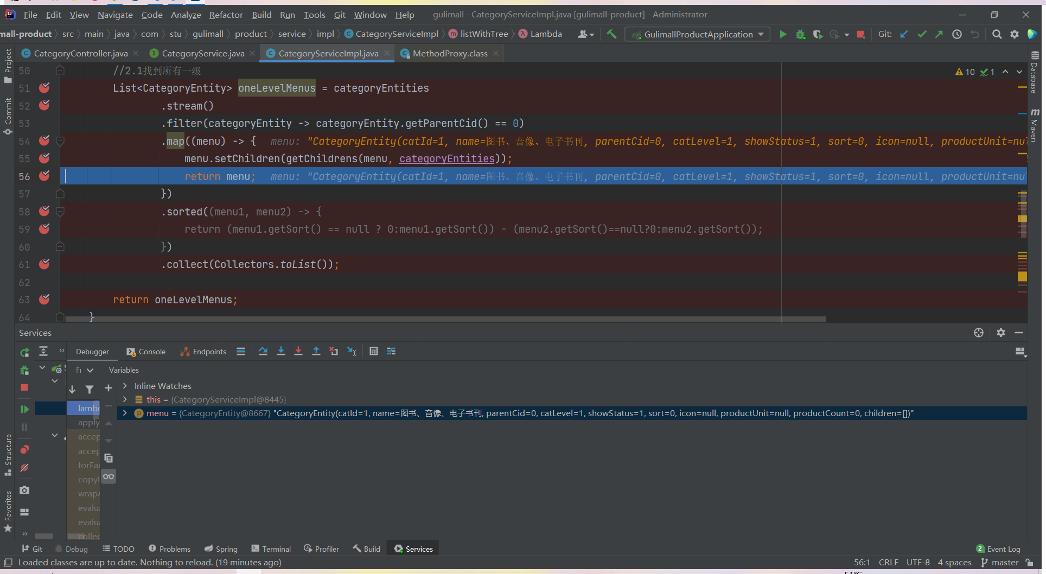
Task: Push commits with the Git green arrow
Action: click(939, 34)
